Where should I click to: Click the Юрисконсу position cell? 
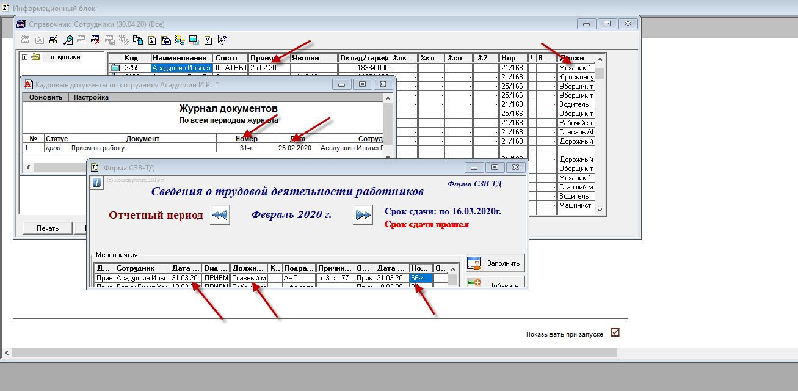pos(576,77)
